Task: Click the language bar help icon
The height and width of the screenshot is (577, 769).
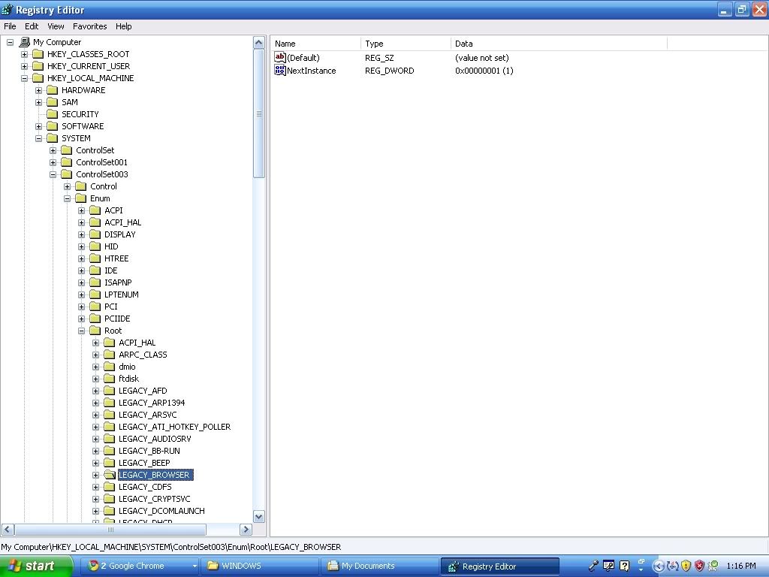Action: click(624, 566)
